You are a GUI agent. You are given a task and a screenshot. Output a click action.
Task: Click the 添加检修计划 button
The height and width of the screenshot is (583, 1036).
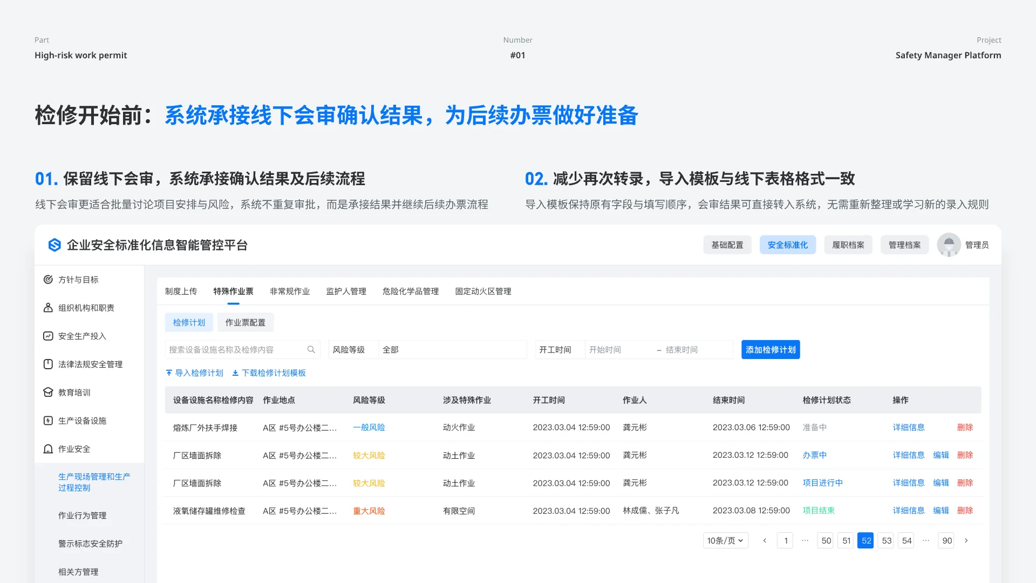point(771,350)
